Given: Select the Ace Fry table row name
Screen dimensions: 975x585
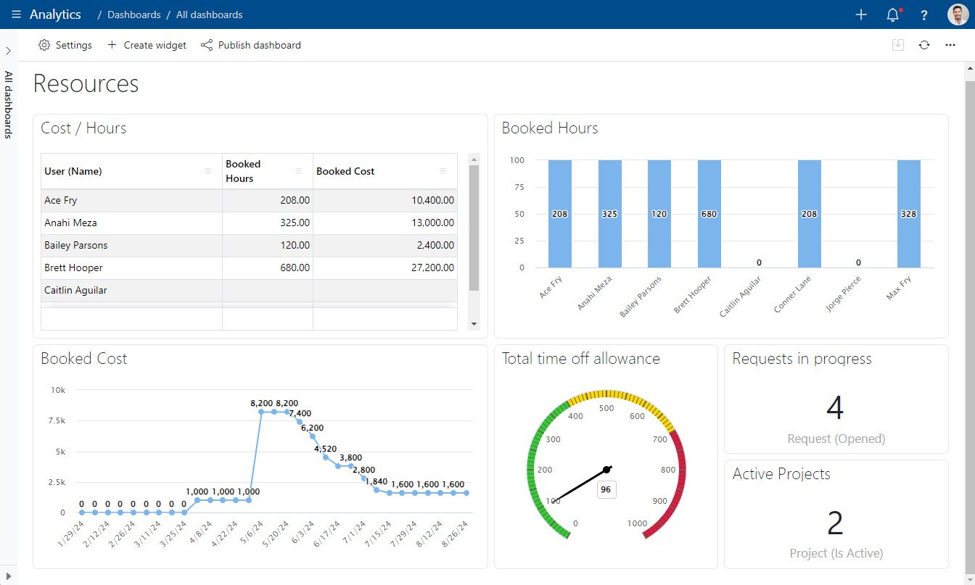Looking at the screenshot, I should pos(61,200).
